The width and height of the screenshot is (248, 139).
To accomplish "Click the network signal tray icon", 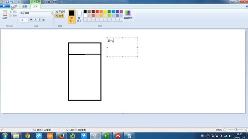I will (226, 136).
